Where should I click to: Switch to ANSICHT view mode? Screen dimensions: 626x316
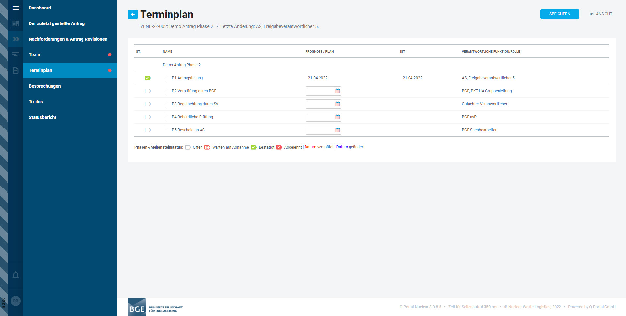[x=601, y=14]
